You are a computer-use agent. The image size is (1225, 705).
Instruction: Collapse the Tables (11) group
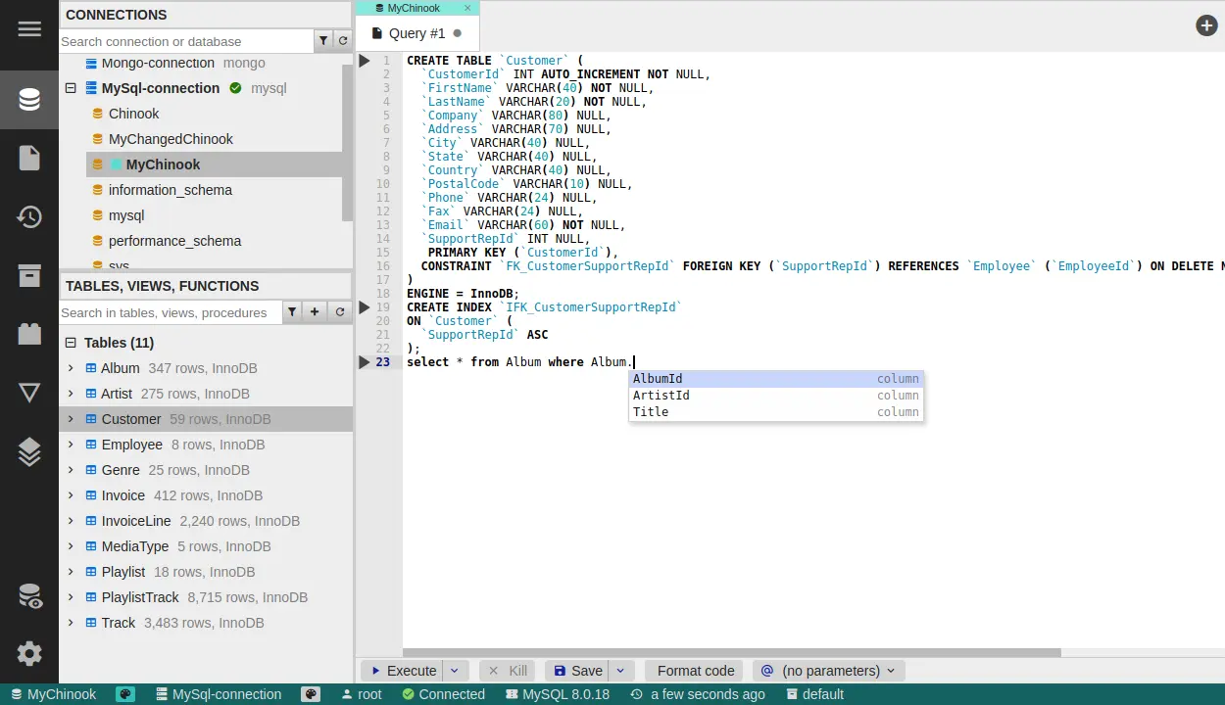pyautogui.click(x=71, y=343)
